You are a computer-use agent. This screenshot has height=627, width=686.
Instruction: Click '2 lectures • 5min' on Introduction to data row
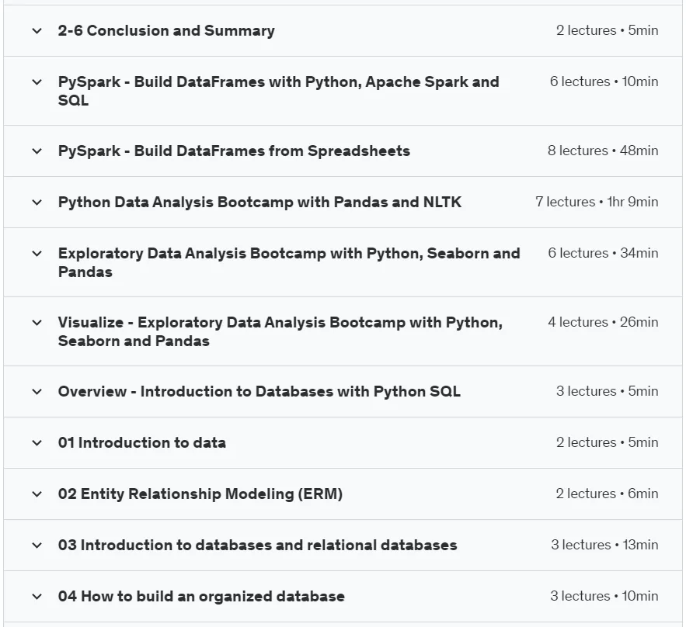[608, 442]
